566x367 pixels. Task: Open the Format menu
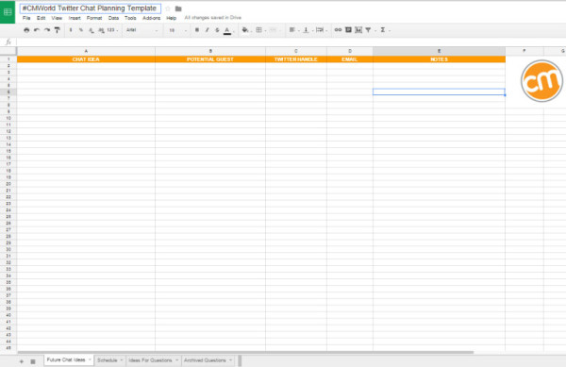click(x=94, y=18)
